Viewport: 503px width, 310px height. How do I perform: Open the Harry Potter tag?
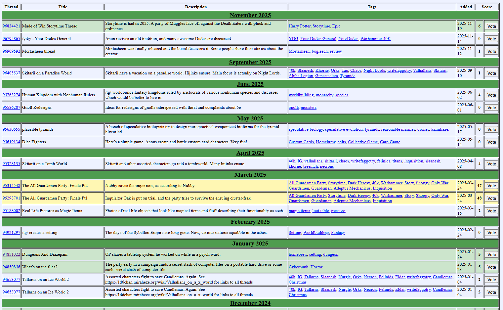pos(300,26)
